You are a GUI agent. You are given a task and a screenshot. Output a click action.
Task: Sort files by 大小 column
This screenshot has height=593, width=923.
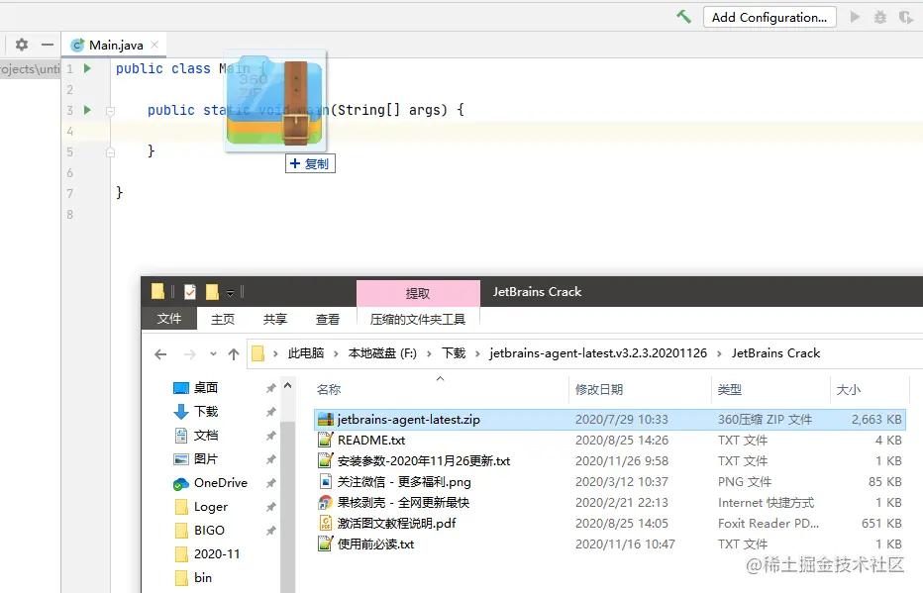coord(849,389)
